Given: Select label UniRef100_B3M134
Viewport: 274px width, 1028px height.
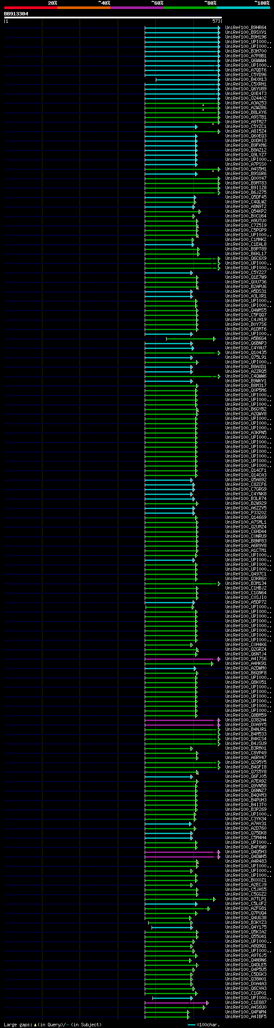Looking at the screenshot, I should pos(246,584).
